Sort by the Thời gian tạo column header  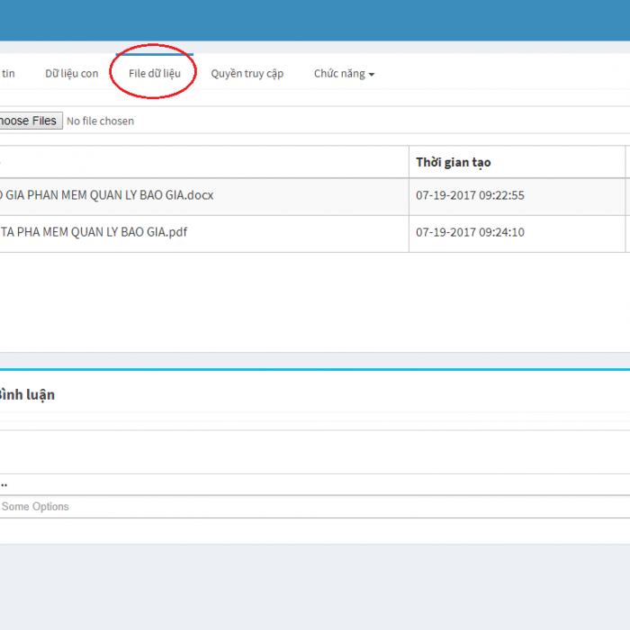point(453,163)
